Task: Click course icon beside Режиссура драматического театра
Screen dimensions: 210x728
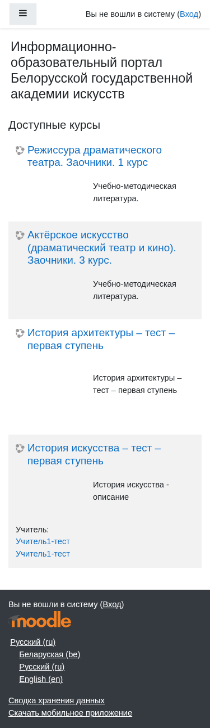Action: [20, 151]
